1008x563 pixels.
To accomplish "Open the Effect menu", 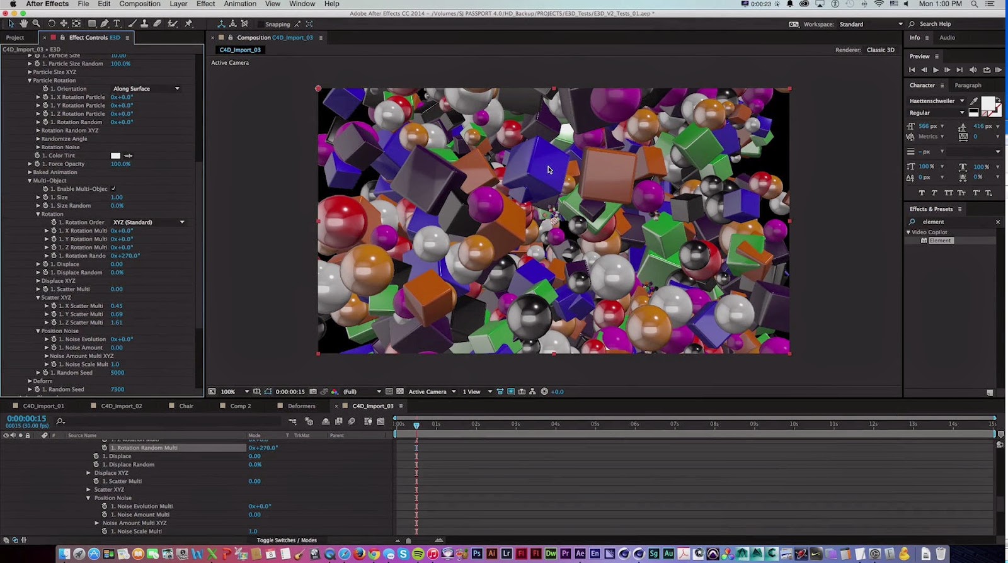I will click(x=206, y=4).
